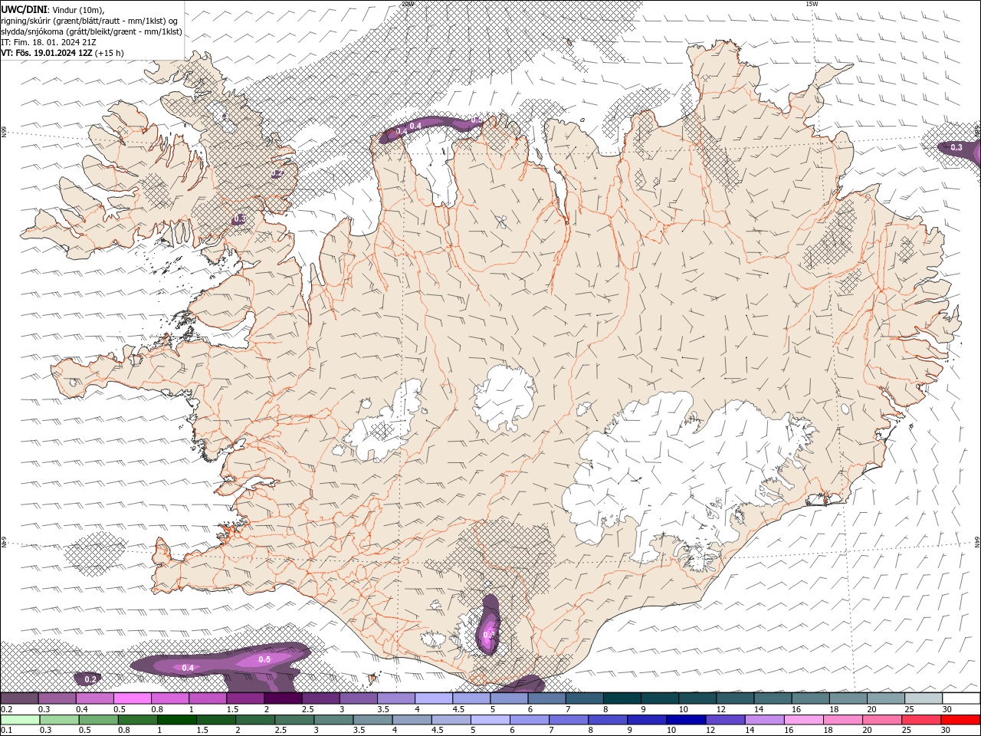
Task: Click the dark navy blue swatch in lower legend row
Action: (686, 720)
